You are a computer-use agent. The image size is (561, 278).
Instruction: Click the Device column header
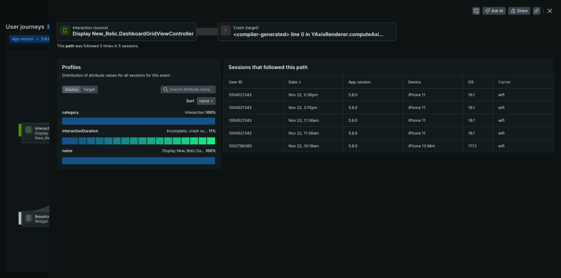coord(415,82)
